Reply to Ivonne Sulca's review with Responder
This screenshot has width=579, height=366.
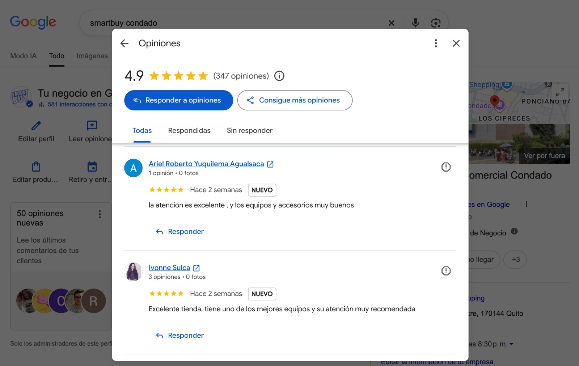pyautogui.click(x=180, y=336)
